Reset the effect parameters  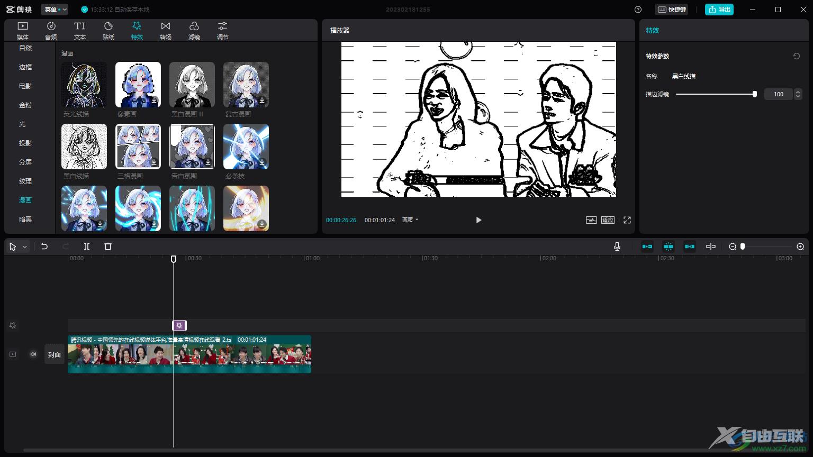click(797, 56)
